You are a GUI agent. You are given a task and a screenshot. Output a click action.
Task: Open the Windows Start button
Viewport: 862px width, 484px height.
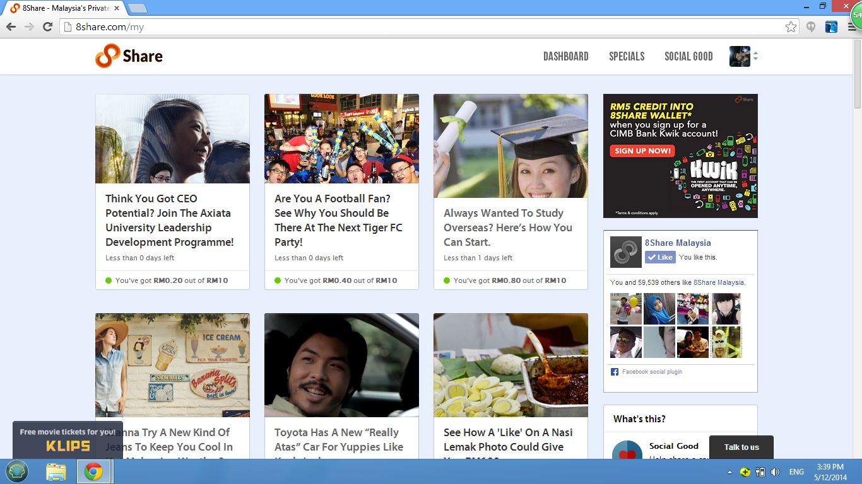17,471
